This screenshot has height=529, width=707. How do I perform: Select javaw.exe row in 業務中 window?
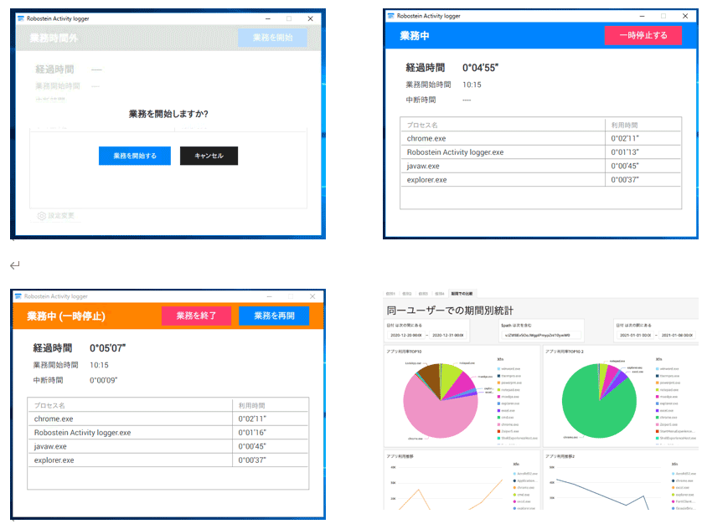pos(540,166)
